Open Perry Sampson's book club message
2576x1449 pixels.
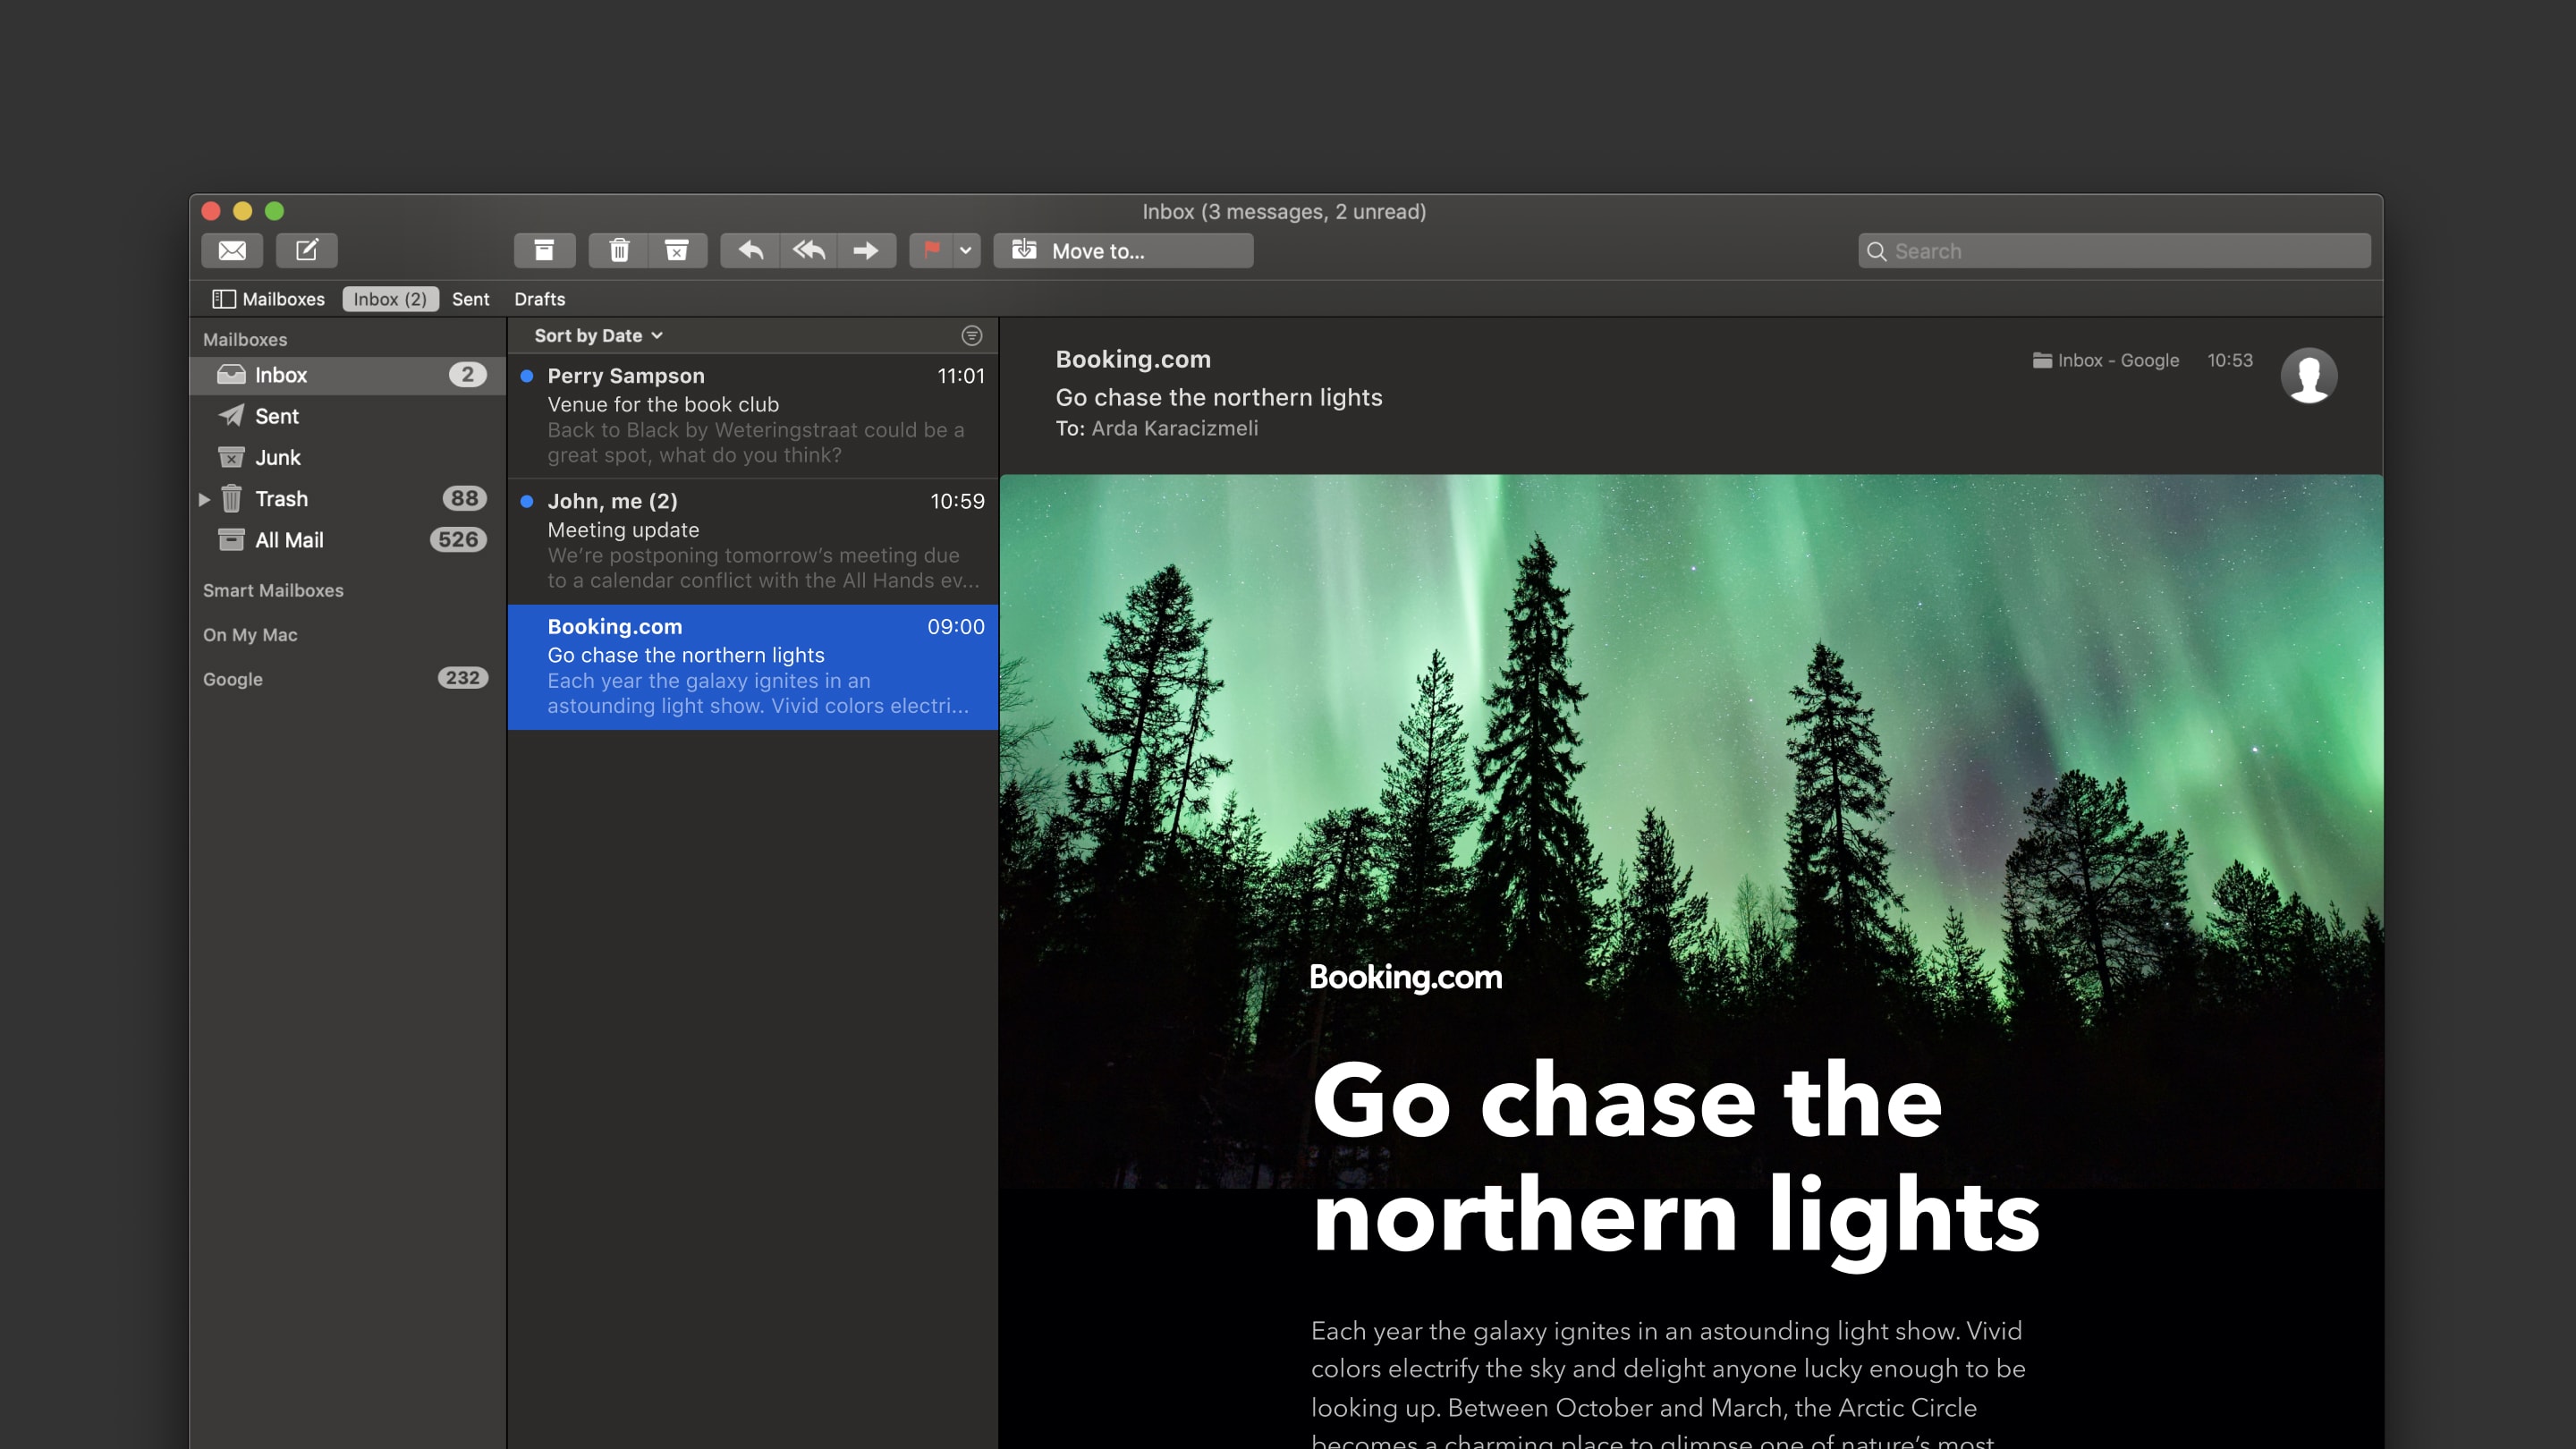(753, 415)
